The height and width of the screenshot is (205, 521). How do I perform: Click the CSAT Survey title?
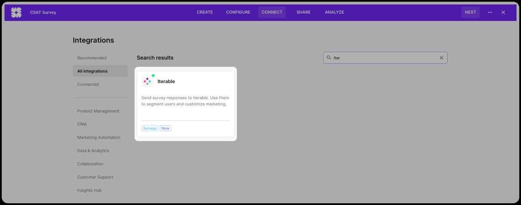[43, 12]
